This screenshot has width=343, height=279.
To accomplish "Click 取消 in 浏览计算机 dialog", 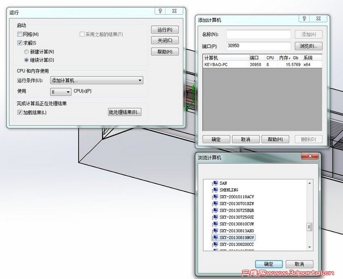I will 300,264.
